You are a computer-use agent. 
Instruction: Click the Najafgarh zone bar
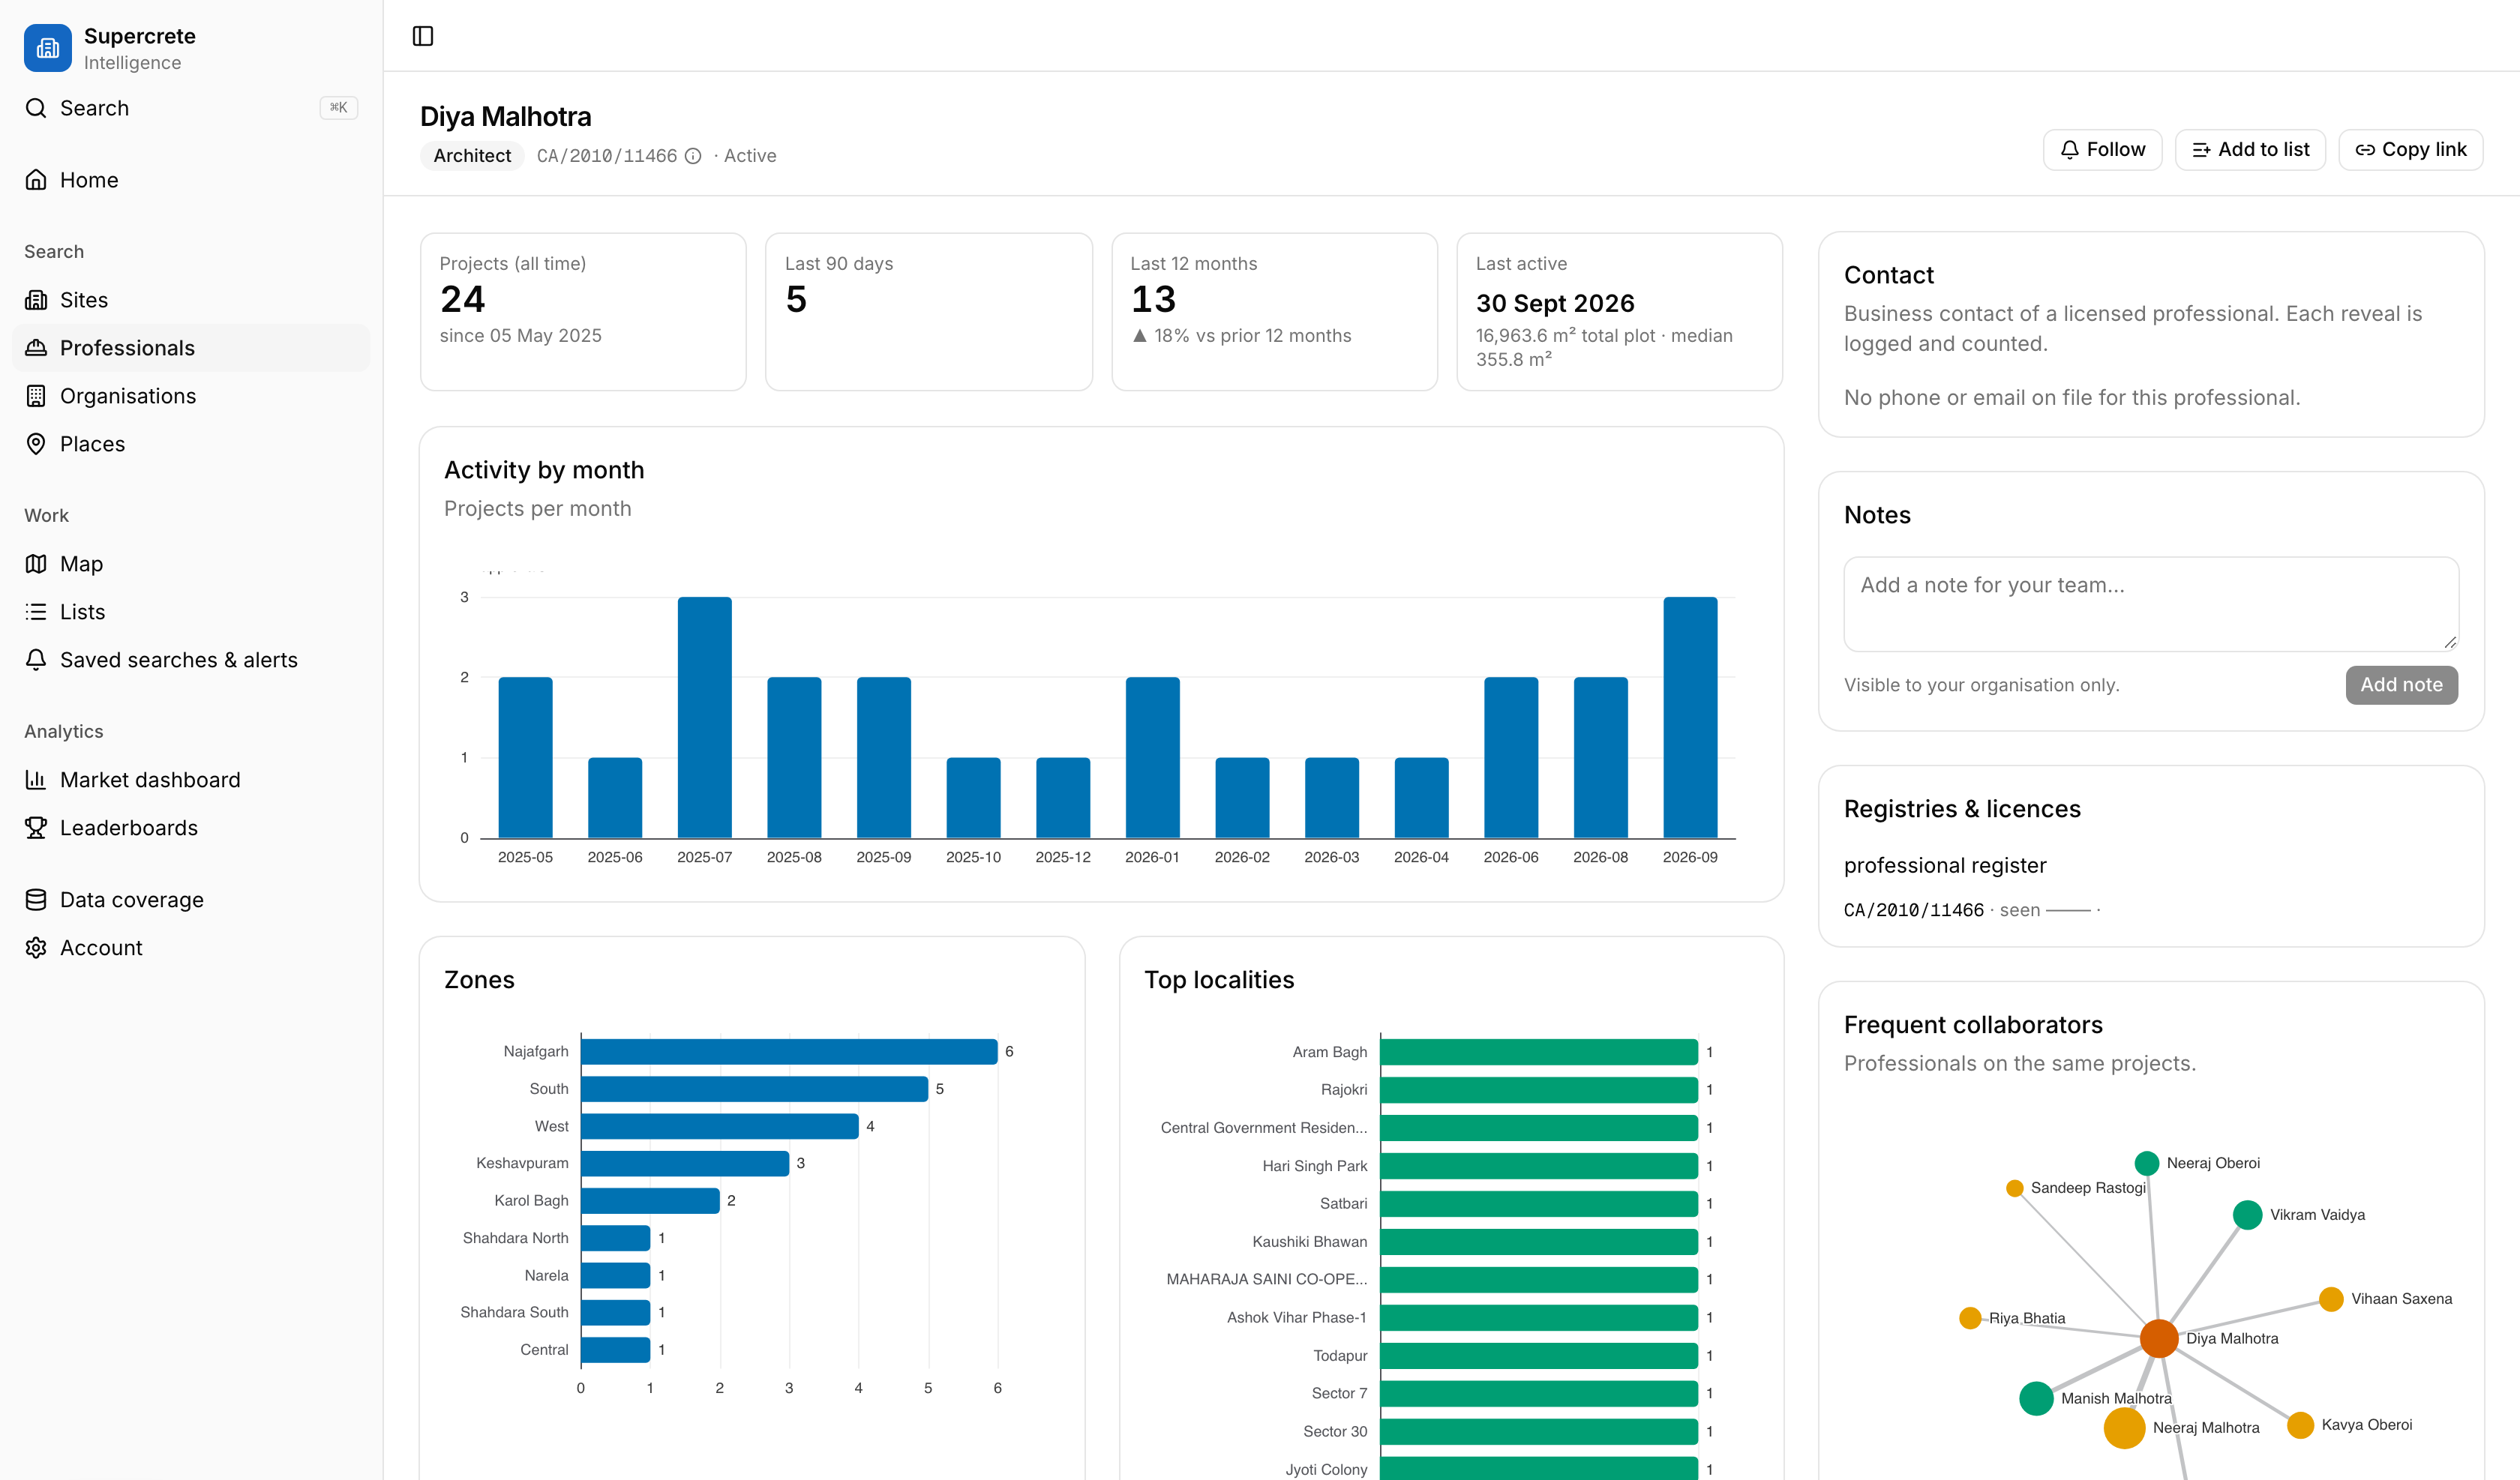click(x=789, y=1051)
